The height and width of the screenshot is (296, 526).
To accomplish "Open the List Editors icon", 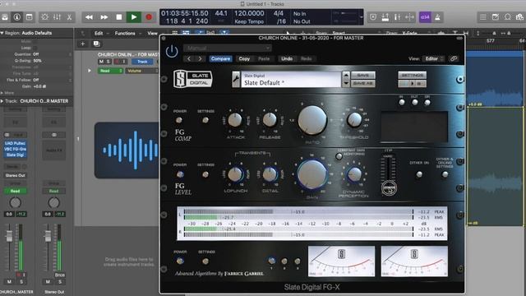I will click(x=482, y=17).
